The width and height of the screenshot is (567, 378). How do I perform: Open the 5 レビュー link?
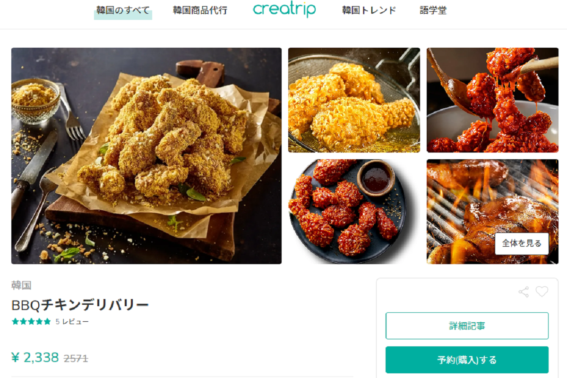[x=72, y=322]
